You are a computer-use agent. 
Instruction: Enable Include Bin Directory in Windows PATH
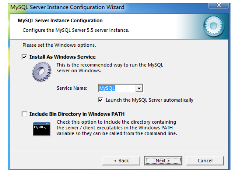pos(24,114)
